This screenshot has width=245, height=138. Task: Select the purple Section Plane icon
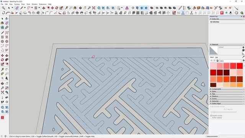point(127,8)
